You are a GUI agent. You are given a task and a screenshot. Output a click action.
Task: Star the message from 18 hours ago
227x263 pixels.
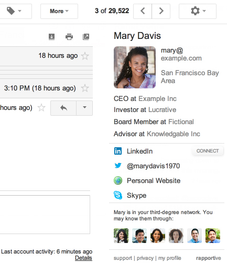pyautogui.click(x=85, y=56)
